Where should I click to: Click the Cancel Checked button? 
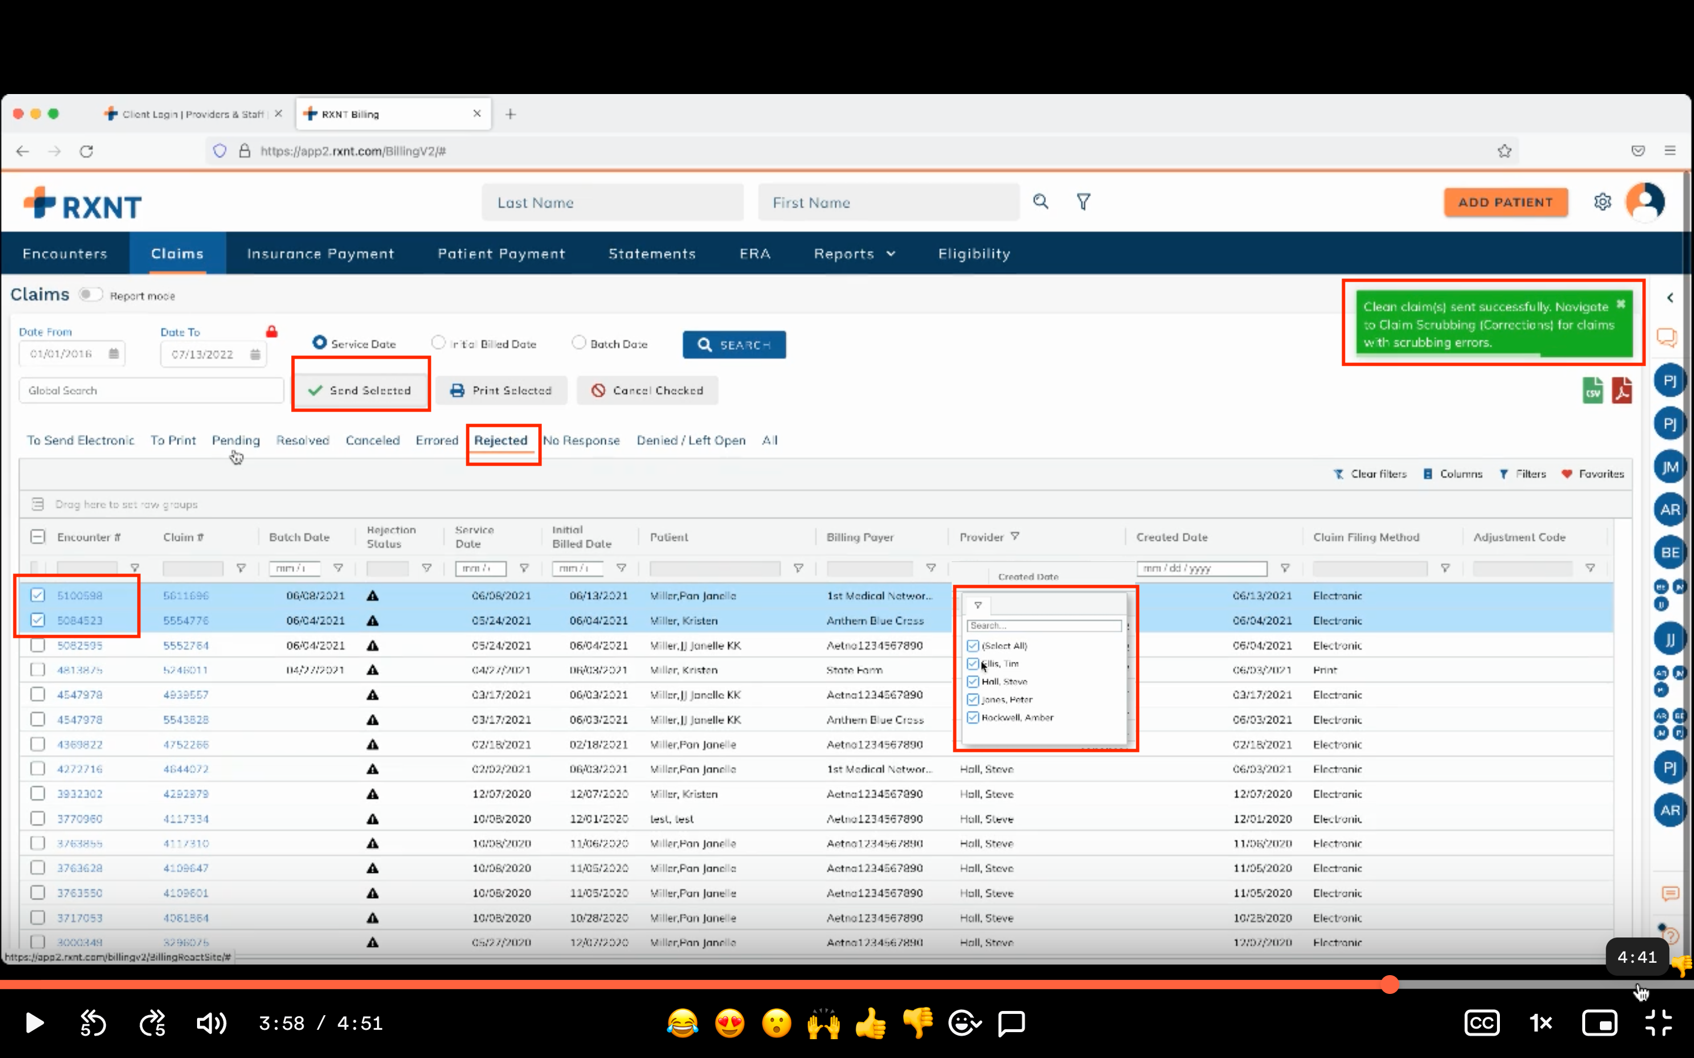tap(648, 390)
